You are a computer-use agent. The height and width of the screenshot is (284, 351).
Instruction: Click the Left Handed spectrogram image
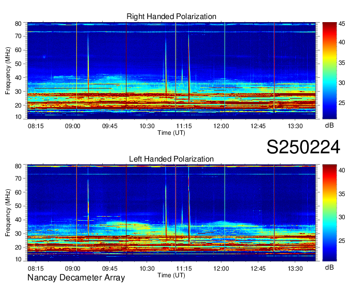tap(171, 213)
